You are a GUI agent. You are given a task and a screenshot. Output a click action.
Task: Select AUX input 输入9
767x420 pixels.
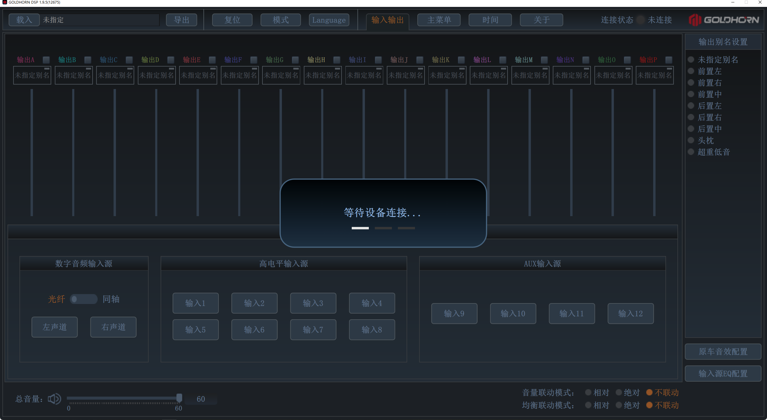[454, 313]
